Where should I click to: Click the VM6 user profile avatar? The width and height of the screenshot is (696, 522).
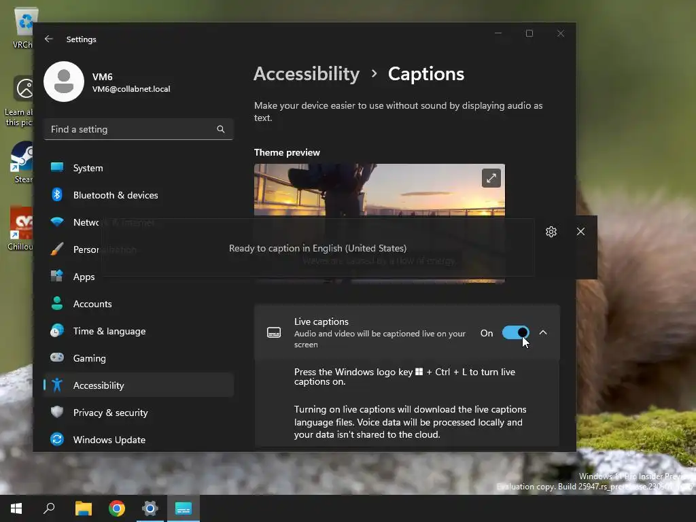tap(64, 82)
